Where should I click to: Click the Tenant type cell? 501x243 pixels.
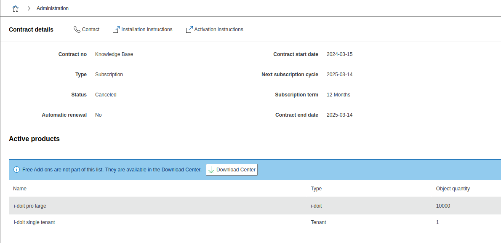tap(318, 222)
